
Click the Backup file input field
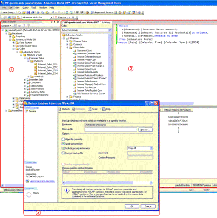[111, 130]
